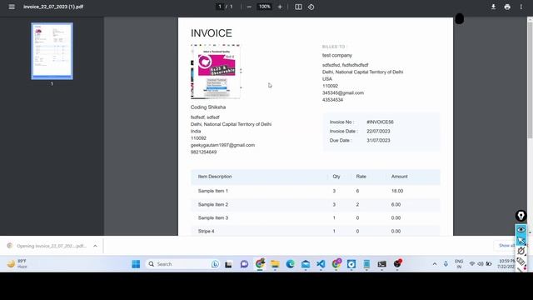Zoom out with the minus button

point(249,7)
